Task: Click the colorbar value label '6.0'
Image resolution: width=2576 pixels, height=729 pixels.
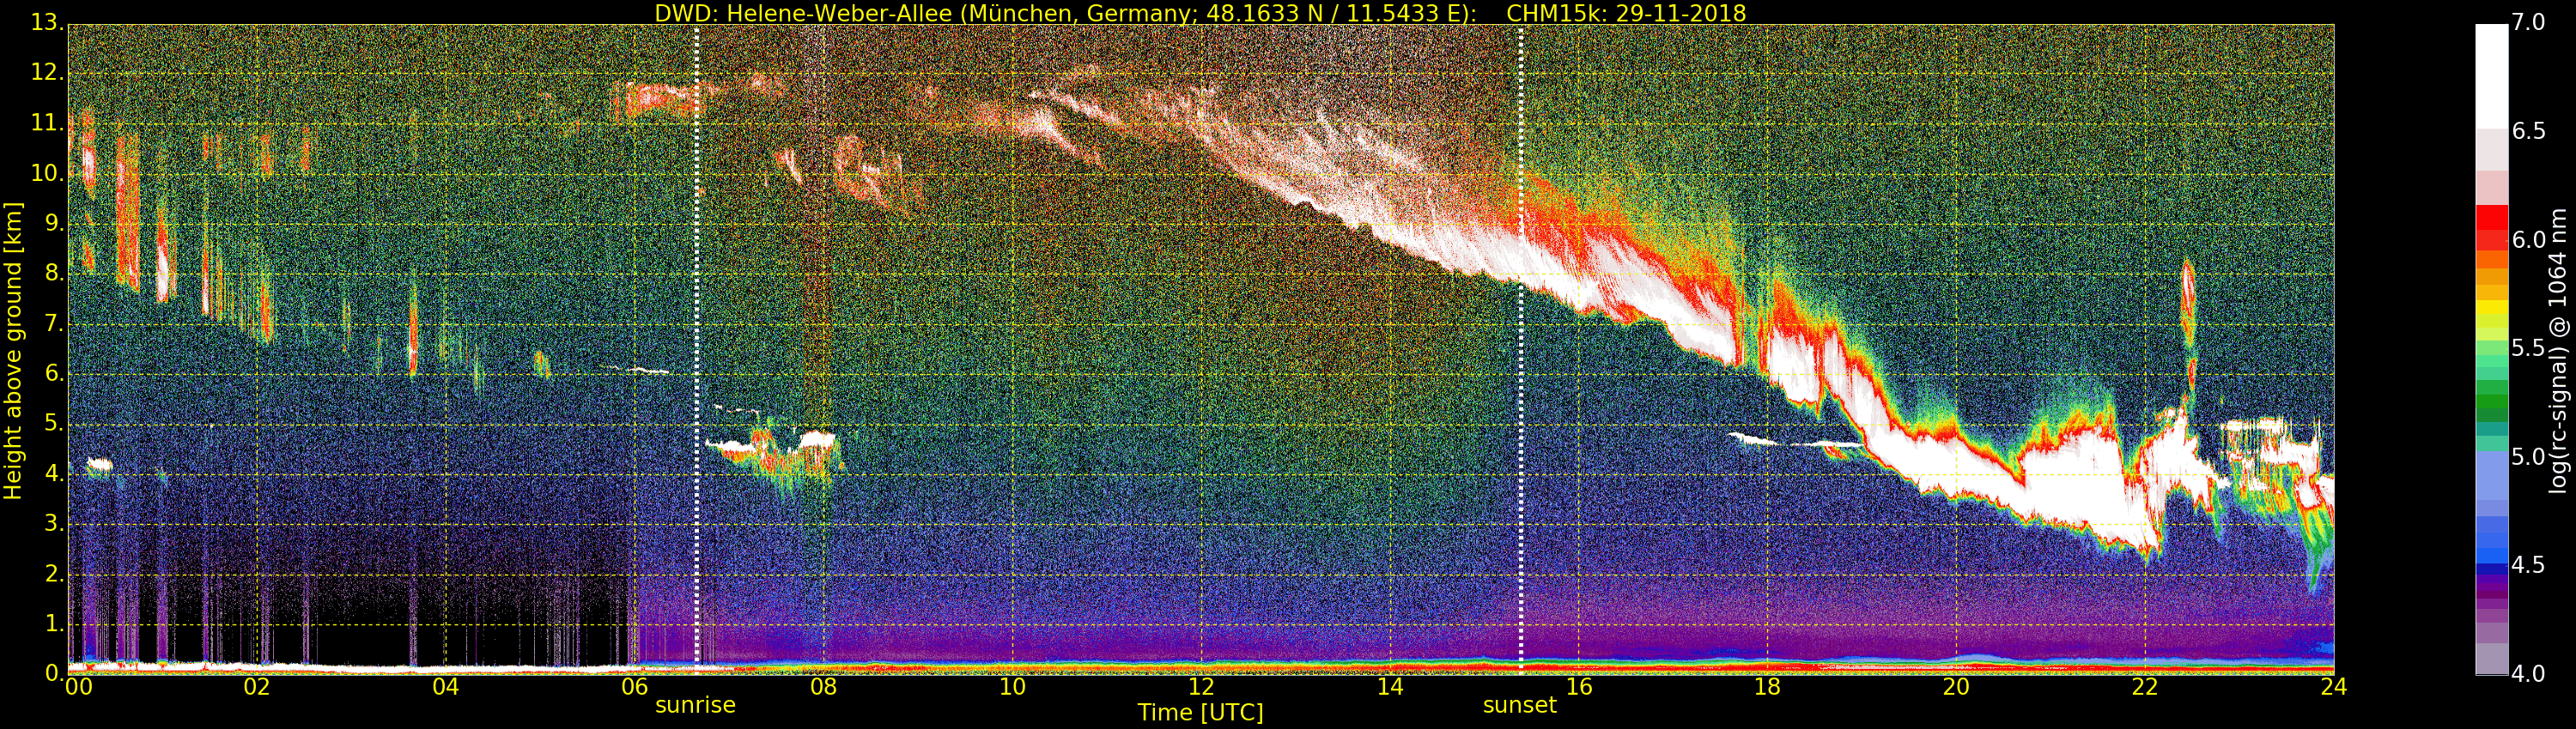Action: 2528,239
